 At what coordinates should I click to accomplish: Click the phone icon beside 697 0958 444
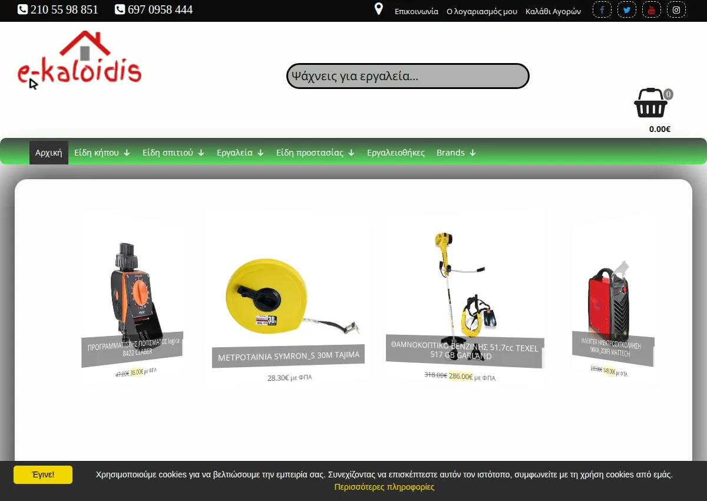[120, 9]
